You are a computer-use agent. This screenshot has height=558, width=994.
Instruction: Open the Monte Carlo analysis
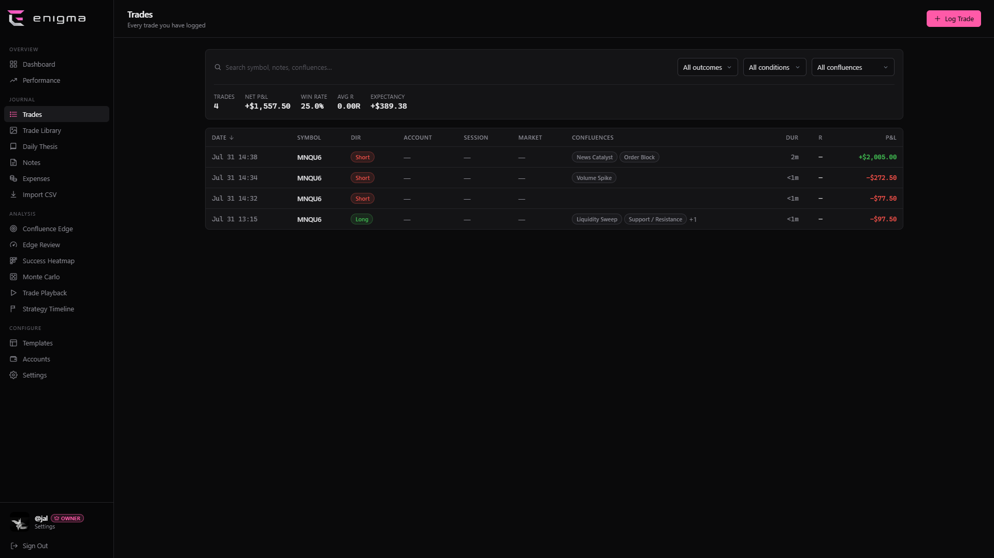[x=56, y=277]
